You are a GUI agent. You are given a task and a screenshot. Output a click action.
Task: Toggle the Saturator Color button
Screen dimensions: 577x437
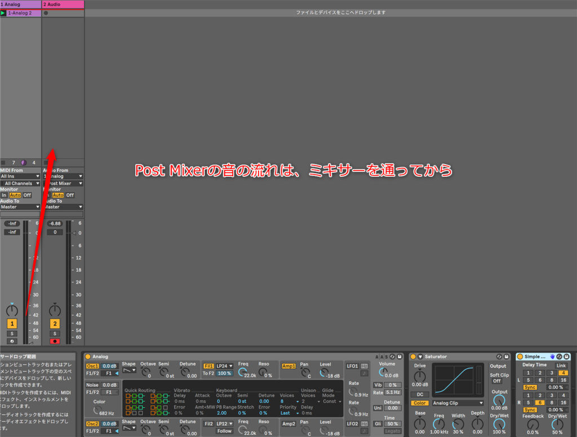419,403
